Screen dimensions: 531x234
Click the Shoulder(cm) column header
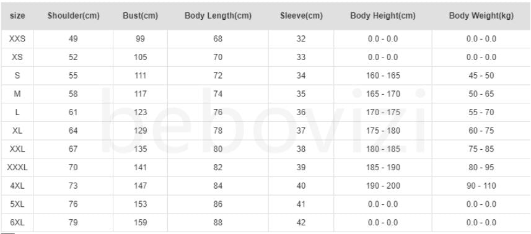click(x=73, y=16)
